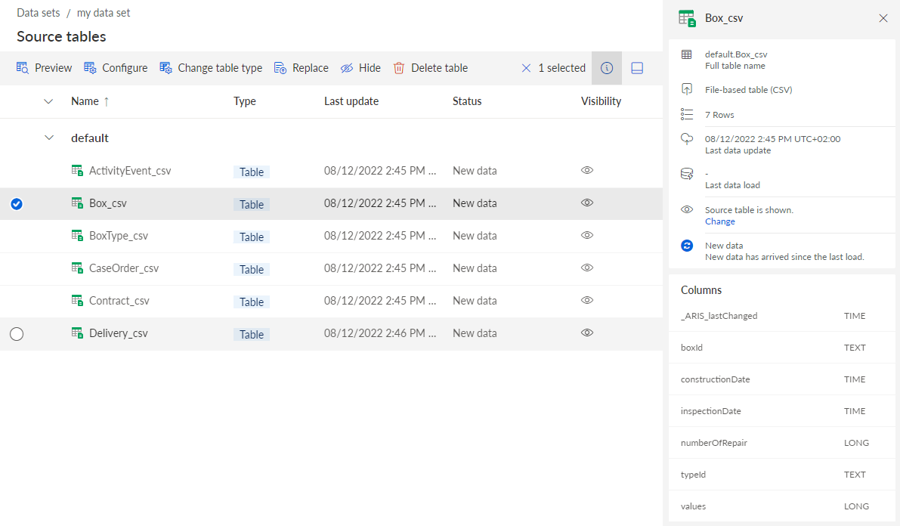Close the Box_csv details panel
The image size is (900, 526).
[883, 18]
